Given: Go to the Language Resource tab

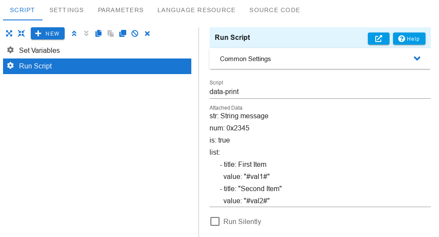Looking at the screenshot, I should click(196, 10).
